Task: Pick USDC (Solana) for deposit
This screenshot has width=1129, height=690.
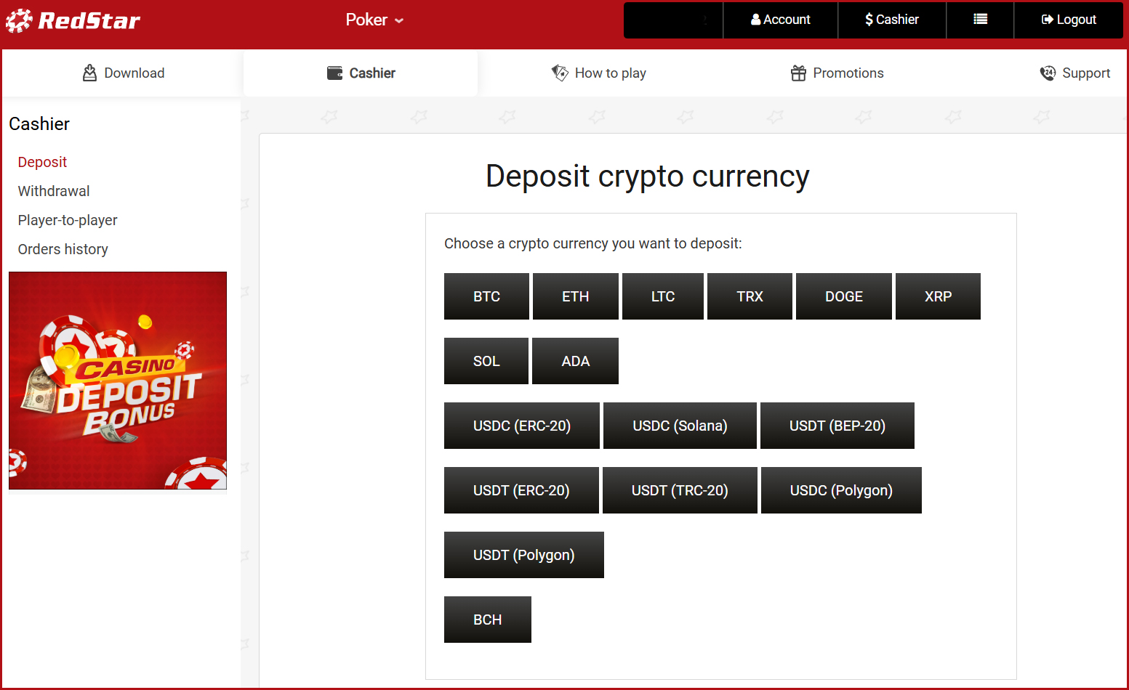Action: (680, 426)
